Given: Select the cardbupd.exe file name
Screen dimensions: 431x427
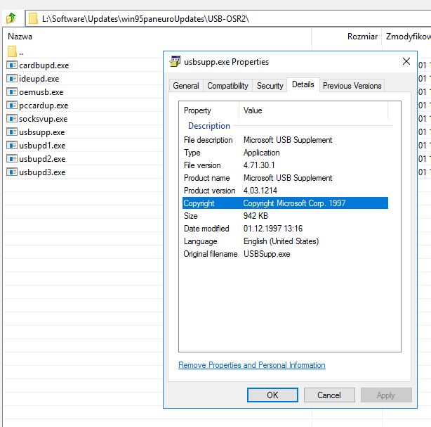Looking at the screenshot, I should [44, 65].
